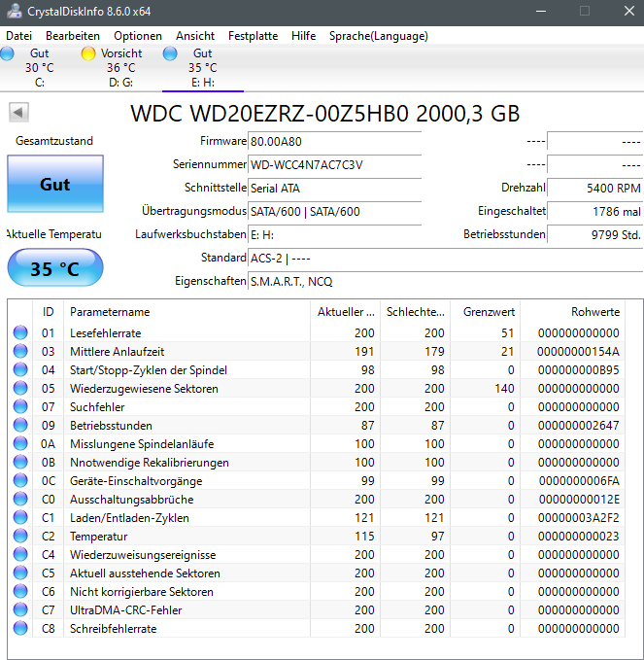Click the Standard field ACS-2
The width and height of the screenshot is (644, 660).
pyautogui.click(x=446, y=258)
